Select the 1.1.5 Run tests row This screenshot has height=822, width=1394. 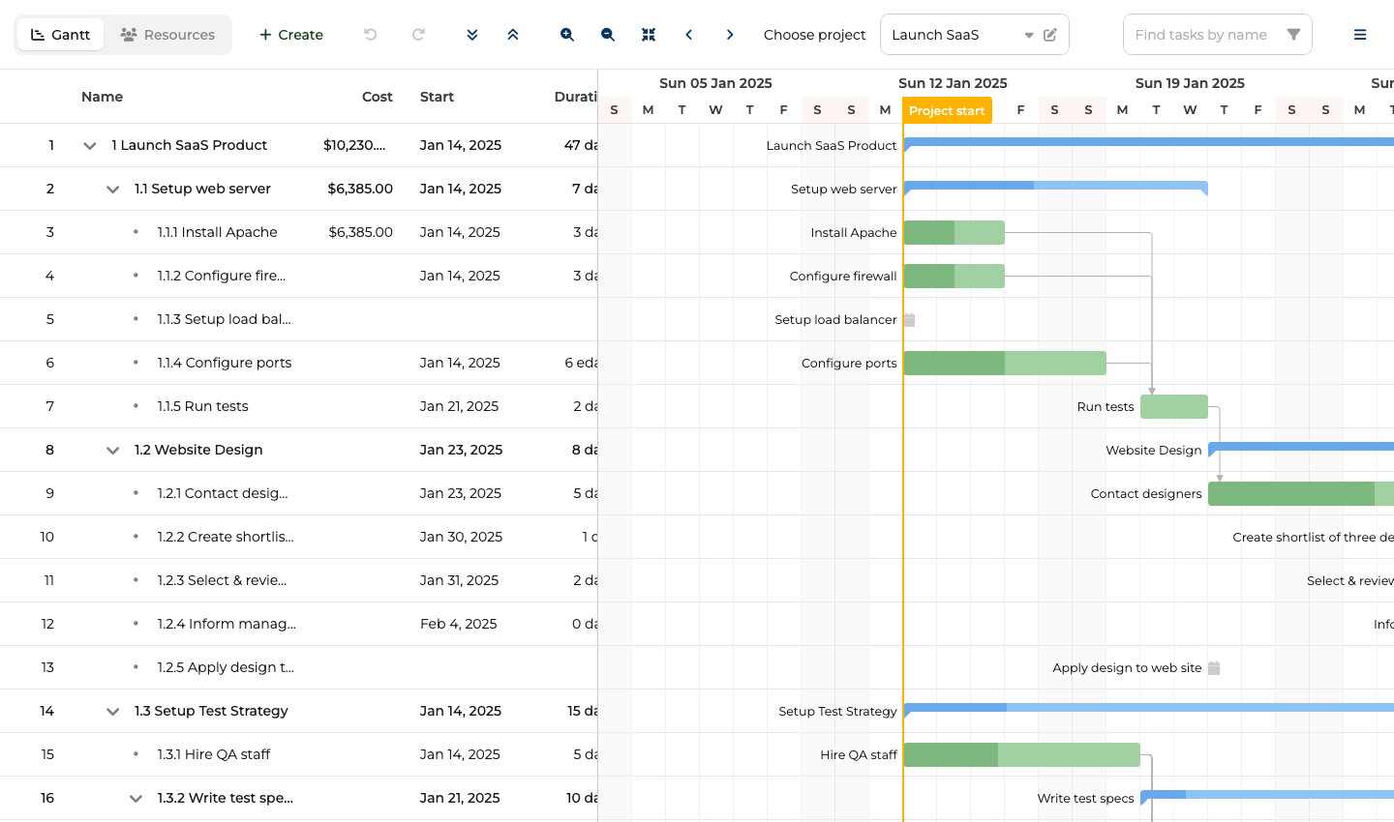299,406
